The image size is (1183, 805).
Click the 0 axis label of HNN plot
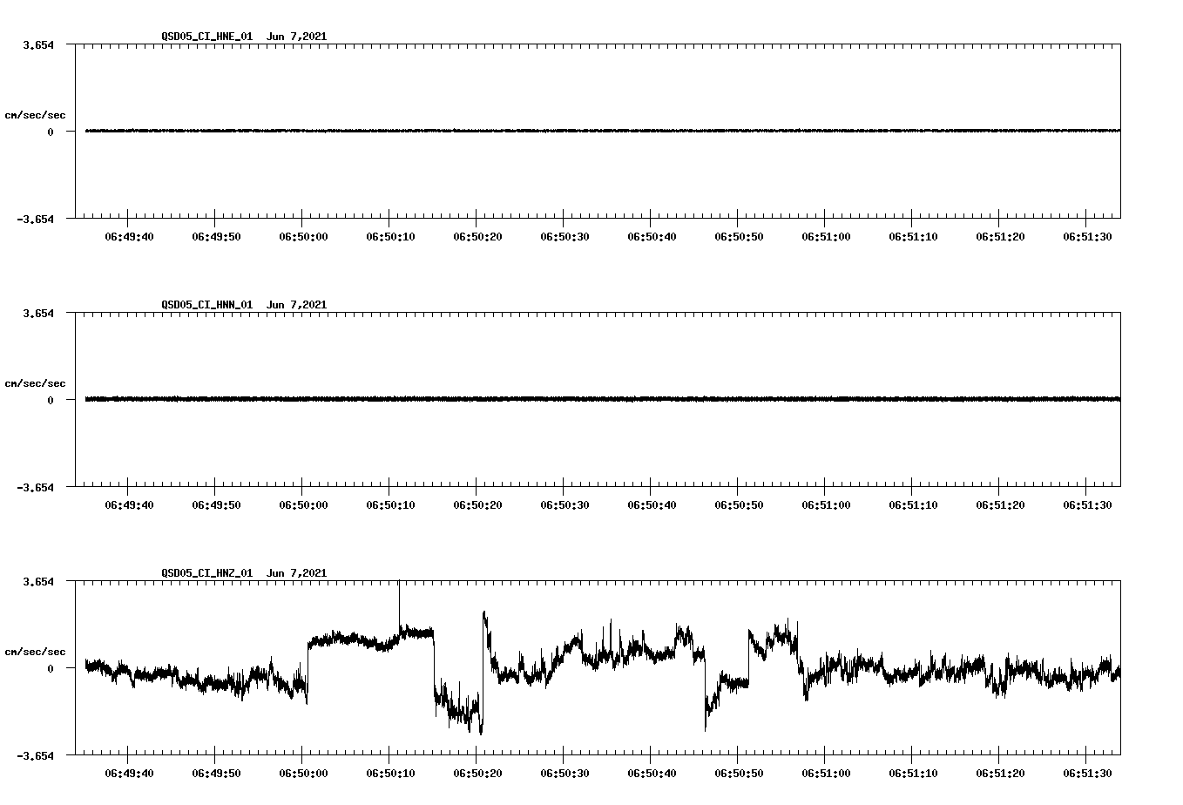(x=51, y=400)
